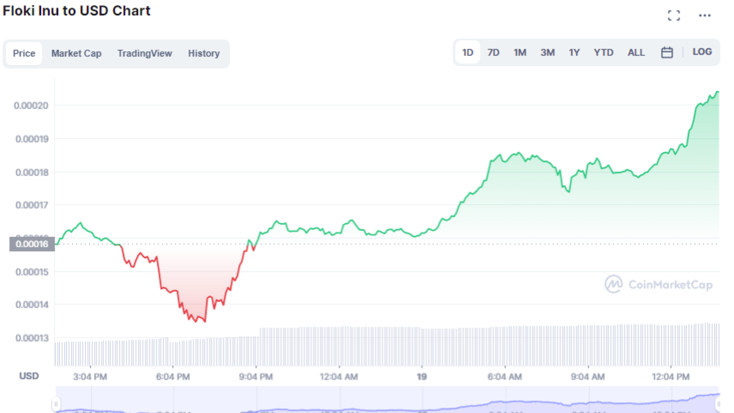
Task: Click the 0.00016 current price label
Action: click(x=32, y=244)
